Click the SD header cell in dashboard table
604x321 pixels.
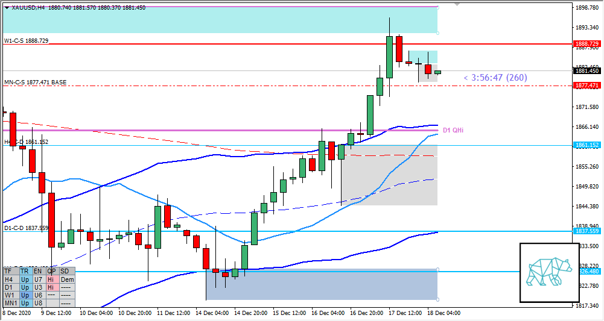[x=67, y=272]
